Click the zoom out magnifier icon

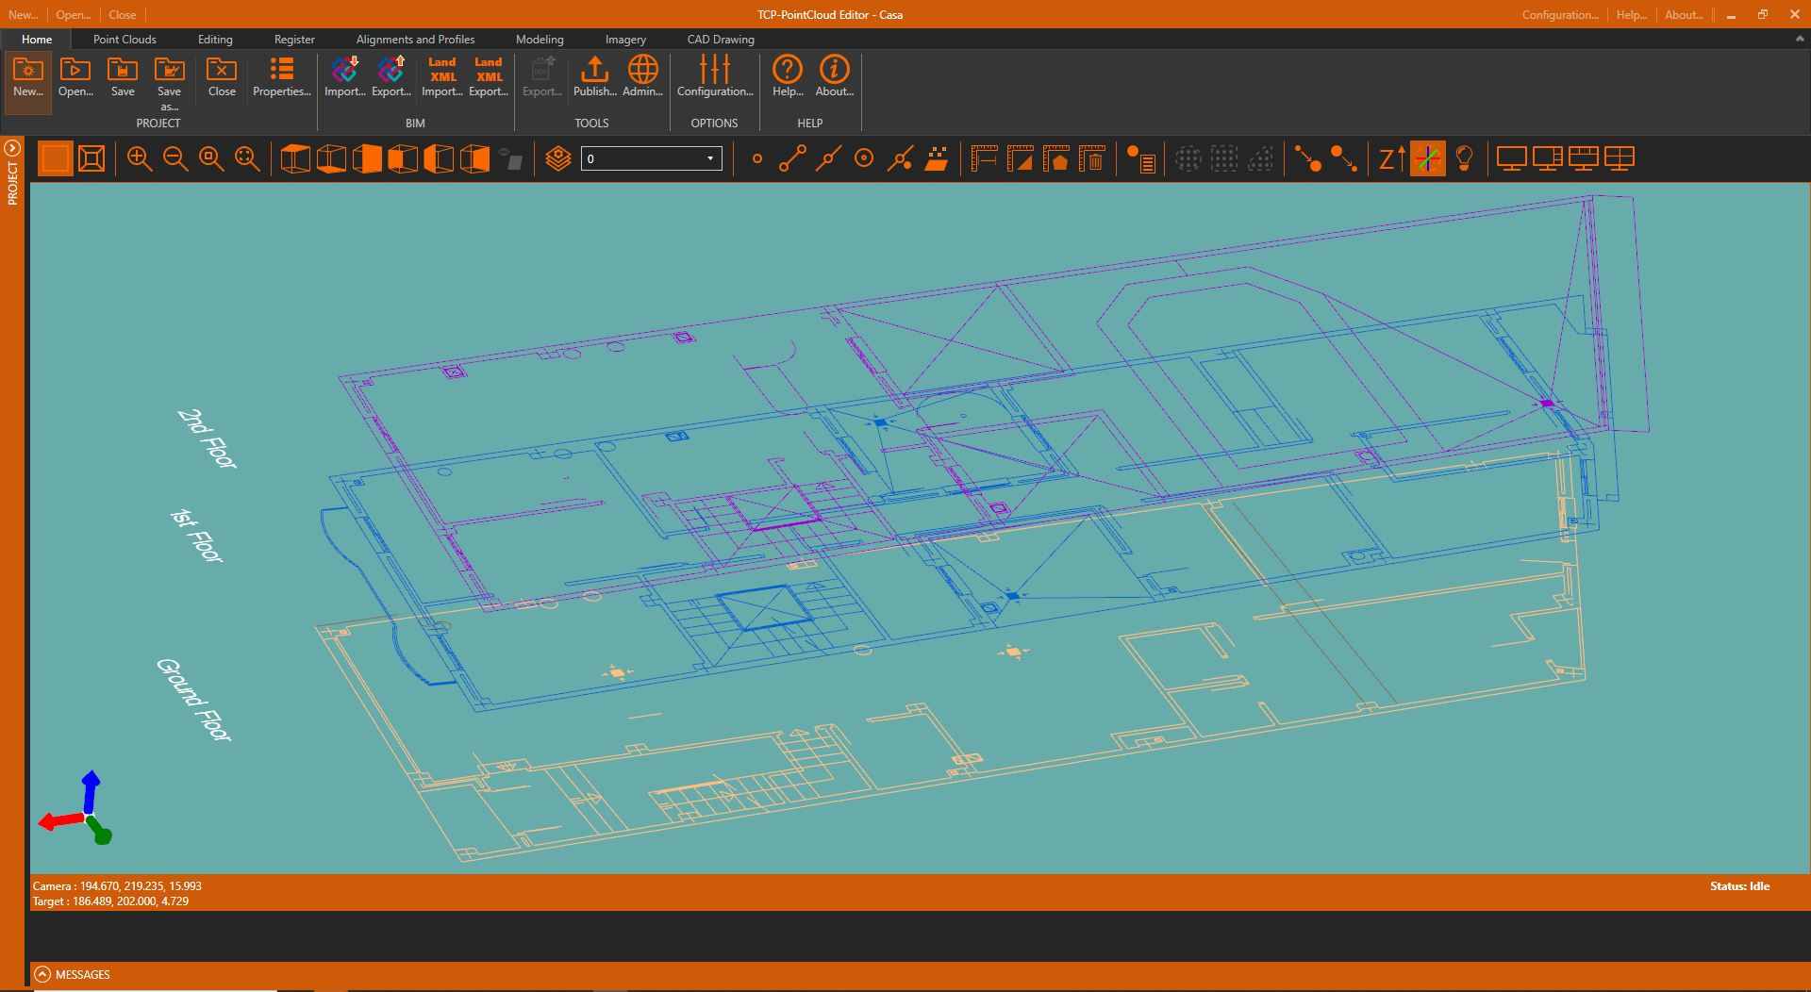point(175,158)
